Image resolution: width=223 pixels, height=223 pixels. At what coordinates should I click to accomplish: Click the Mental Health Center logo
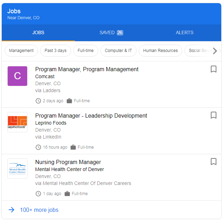click(17, 169)
